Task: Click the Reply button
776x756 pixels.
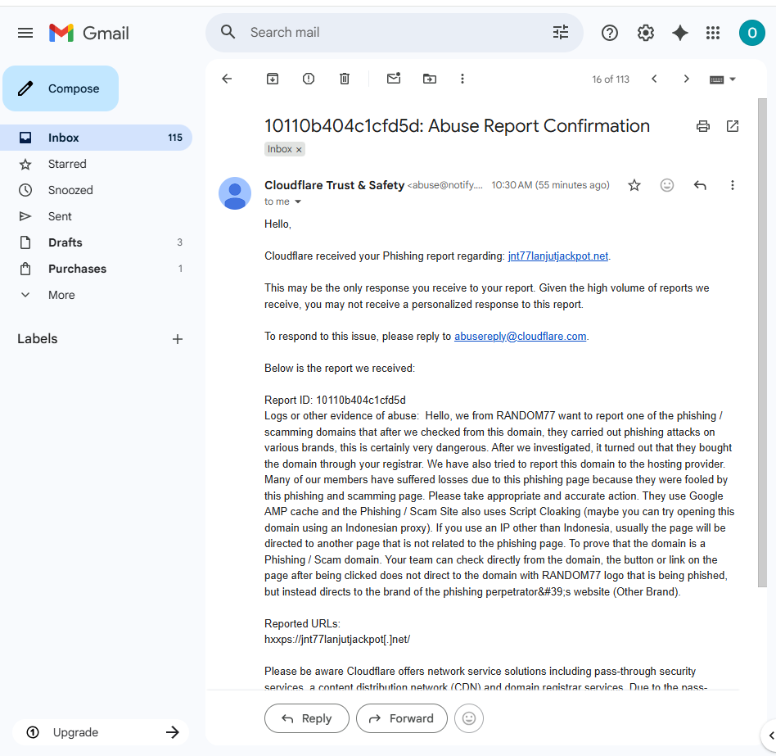Action: [x=307, y=718]
